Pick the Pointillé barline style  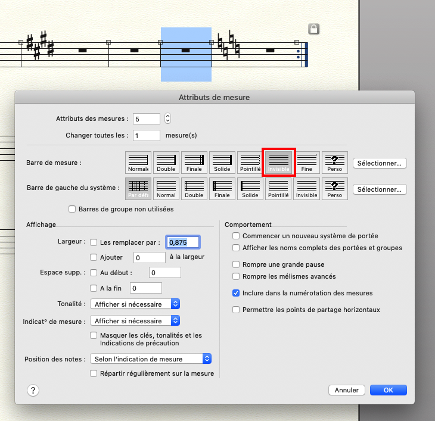250,162
